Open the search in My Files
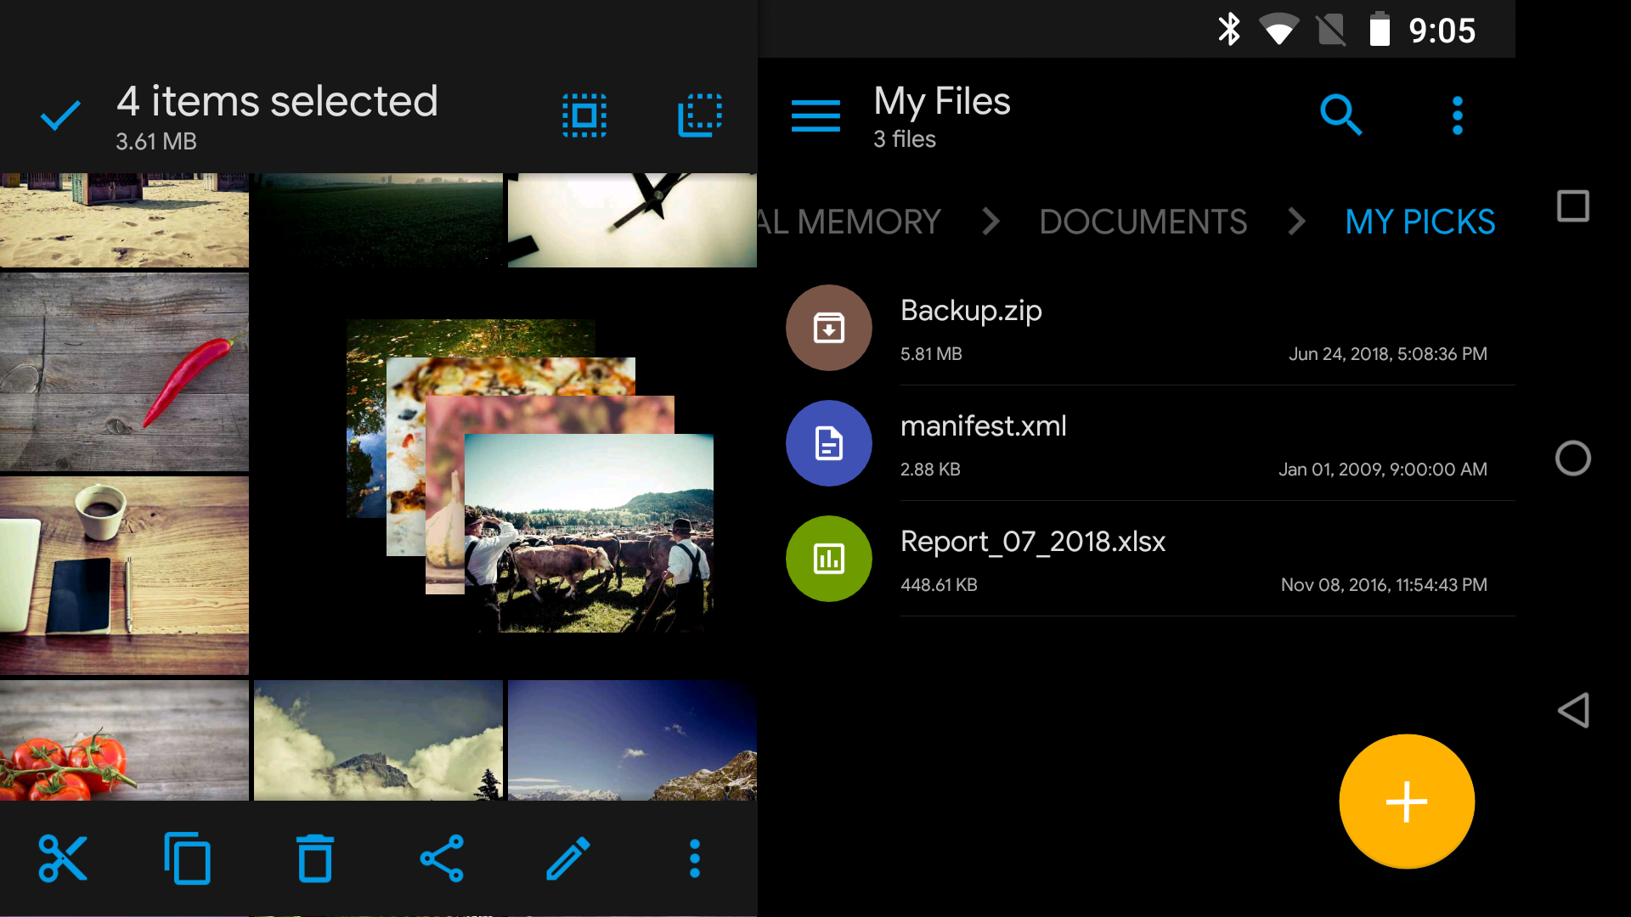The height and width of the screenshot is (917, 1631). [x=1340, y=114]
